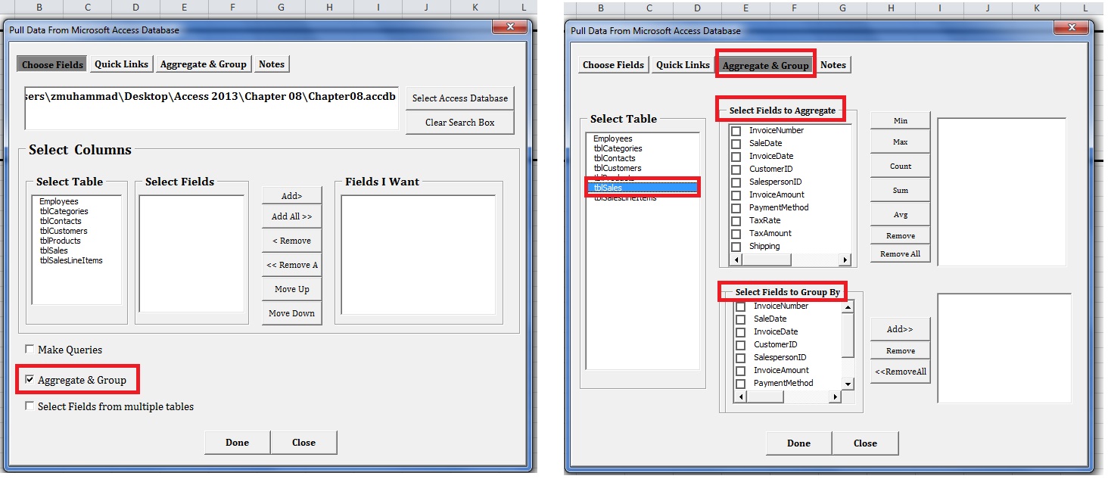This screenshot has height=479, width=1108.
Task: Select Employees in left dialog table list
Action: tap(59, 201)
